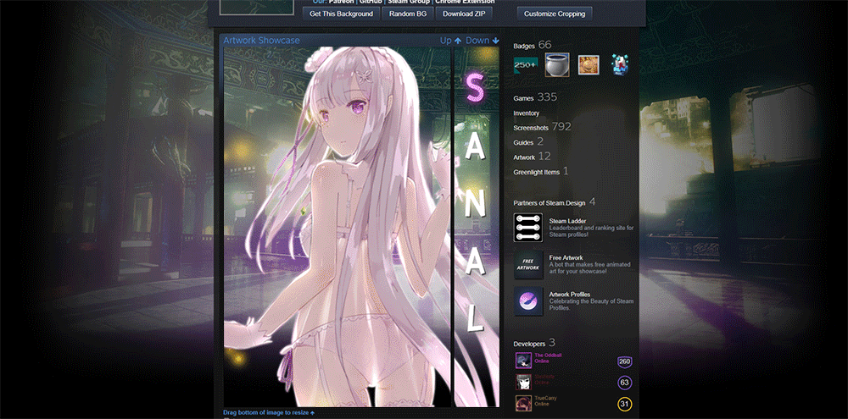The width and height of the screenshot is (848, 419).
Task: Click the 250+ games badge
Action: (x=525, y=65)
